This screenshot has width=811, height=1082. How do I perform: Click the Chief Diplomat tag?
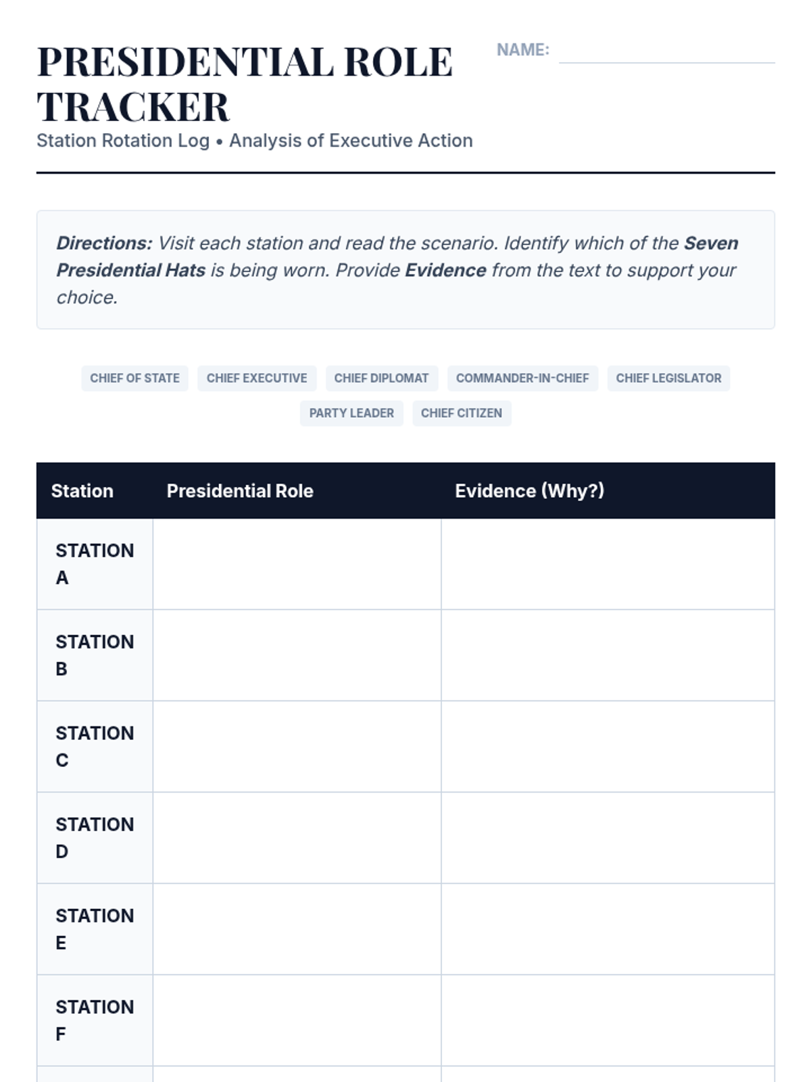pos(381,378)
